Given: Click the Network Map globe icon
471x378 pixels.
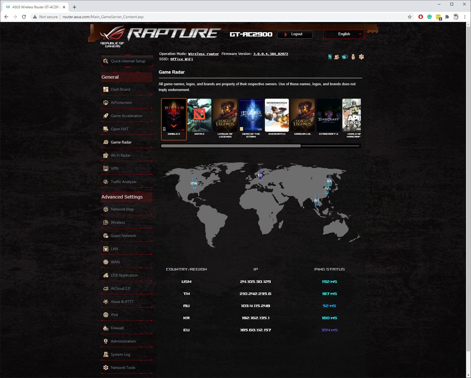Looking at the screenshot, I should click(106, 209).
